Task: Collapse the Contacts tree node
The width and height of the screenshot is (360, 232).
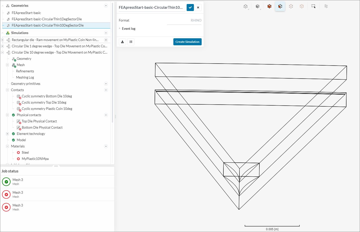Action: 7,90
